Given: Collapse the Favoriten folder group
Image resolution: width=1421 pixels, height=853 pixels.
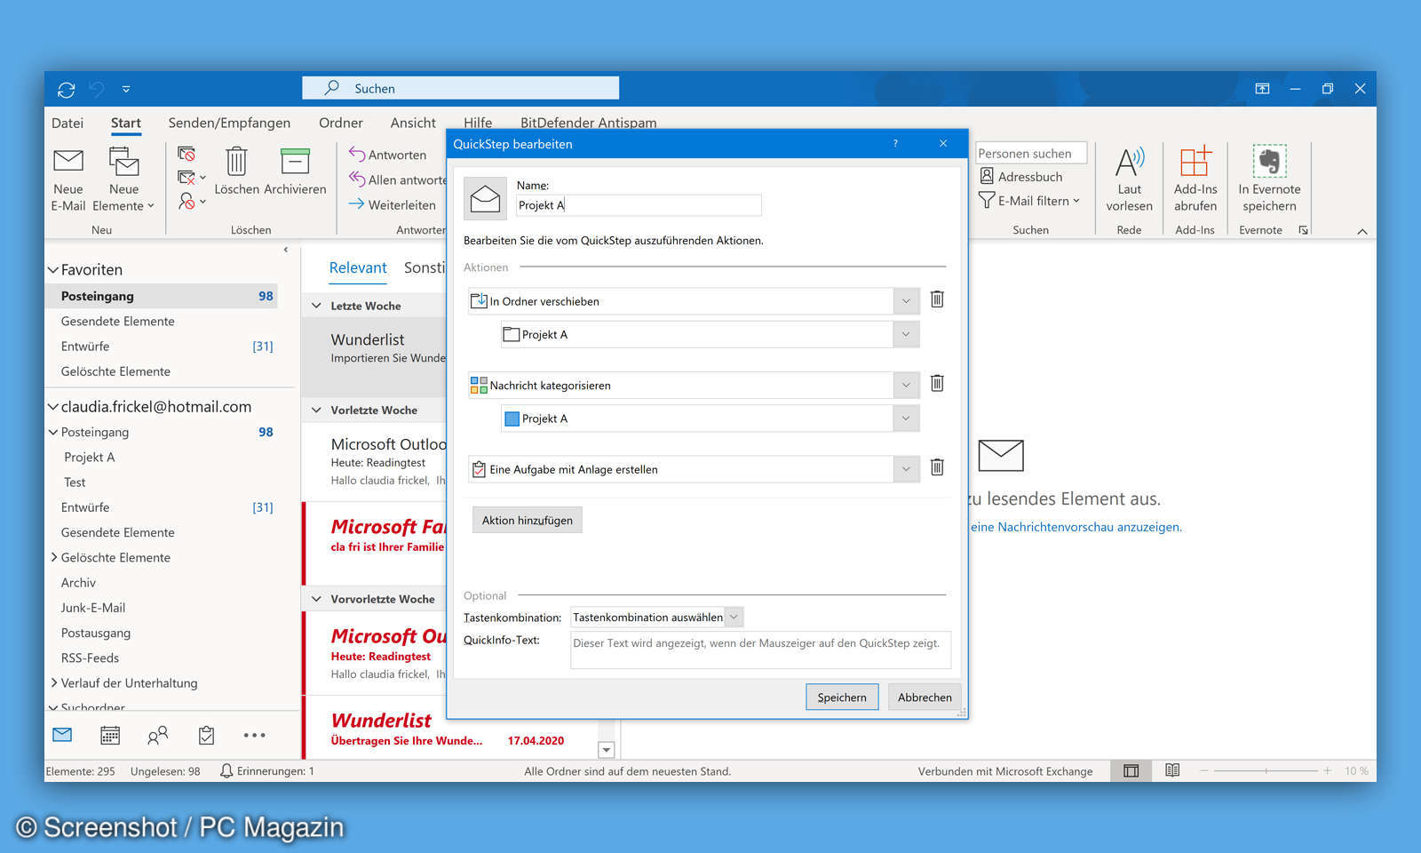Looking at the screenshot, I should (53, 270).
